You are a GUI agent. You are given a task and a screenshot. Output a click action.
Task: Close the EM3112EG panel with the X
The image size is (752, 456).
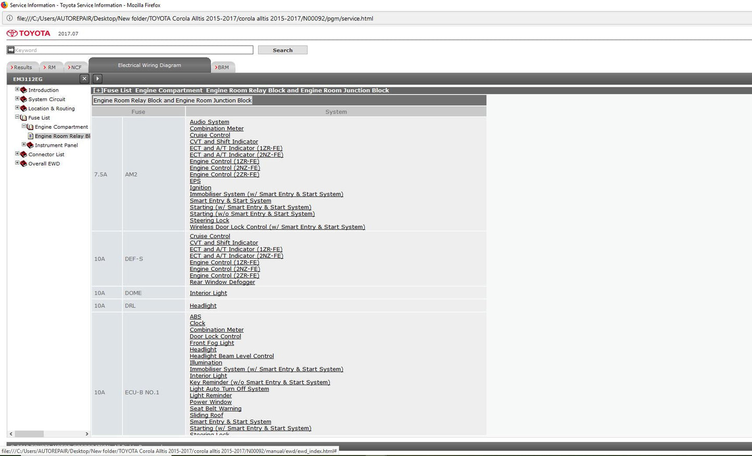(84, 79)
